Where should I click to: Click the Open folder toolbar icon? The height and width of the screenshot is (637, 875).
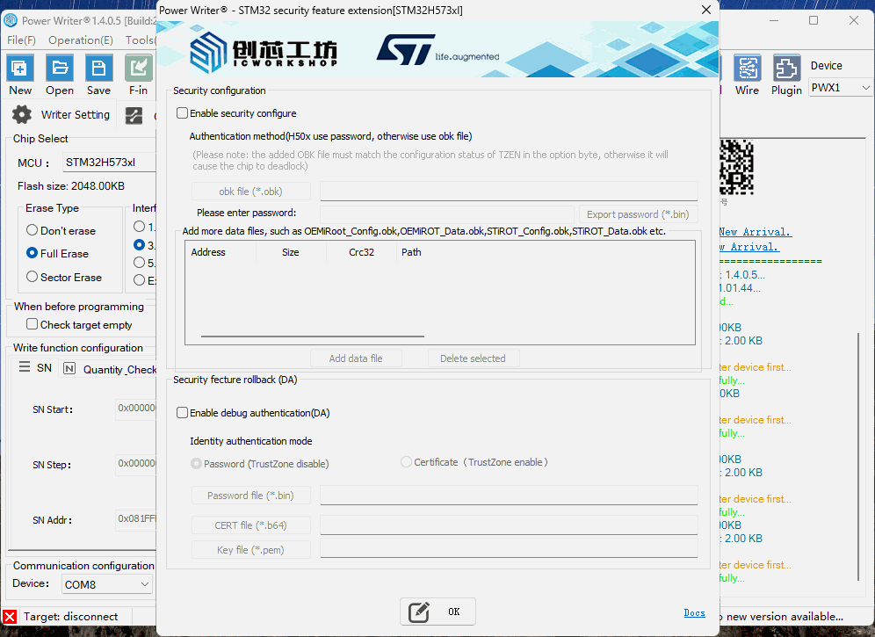point(60,69)
